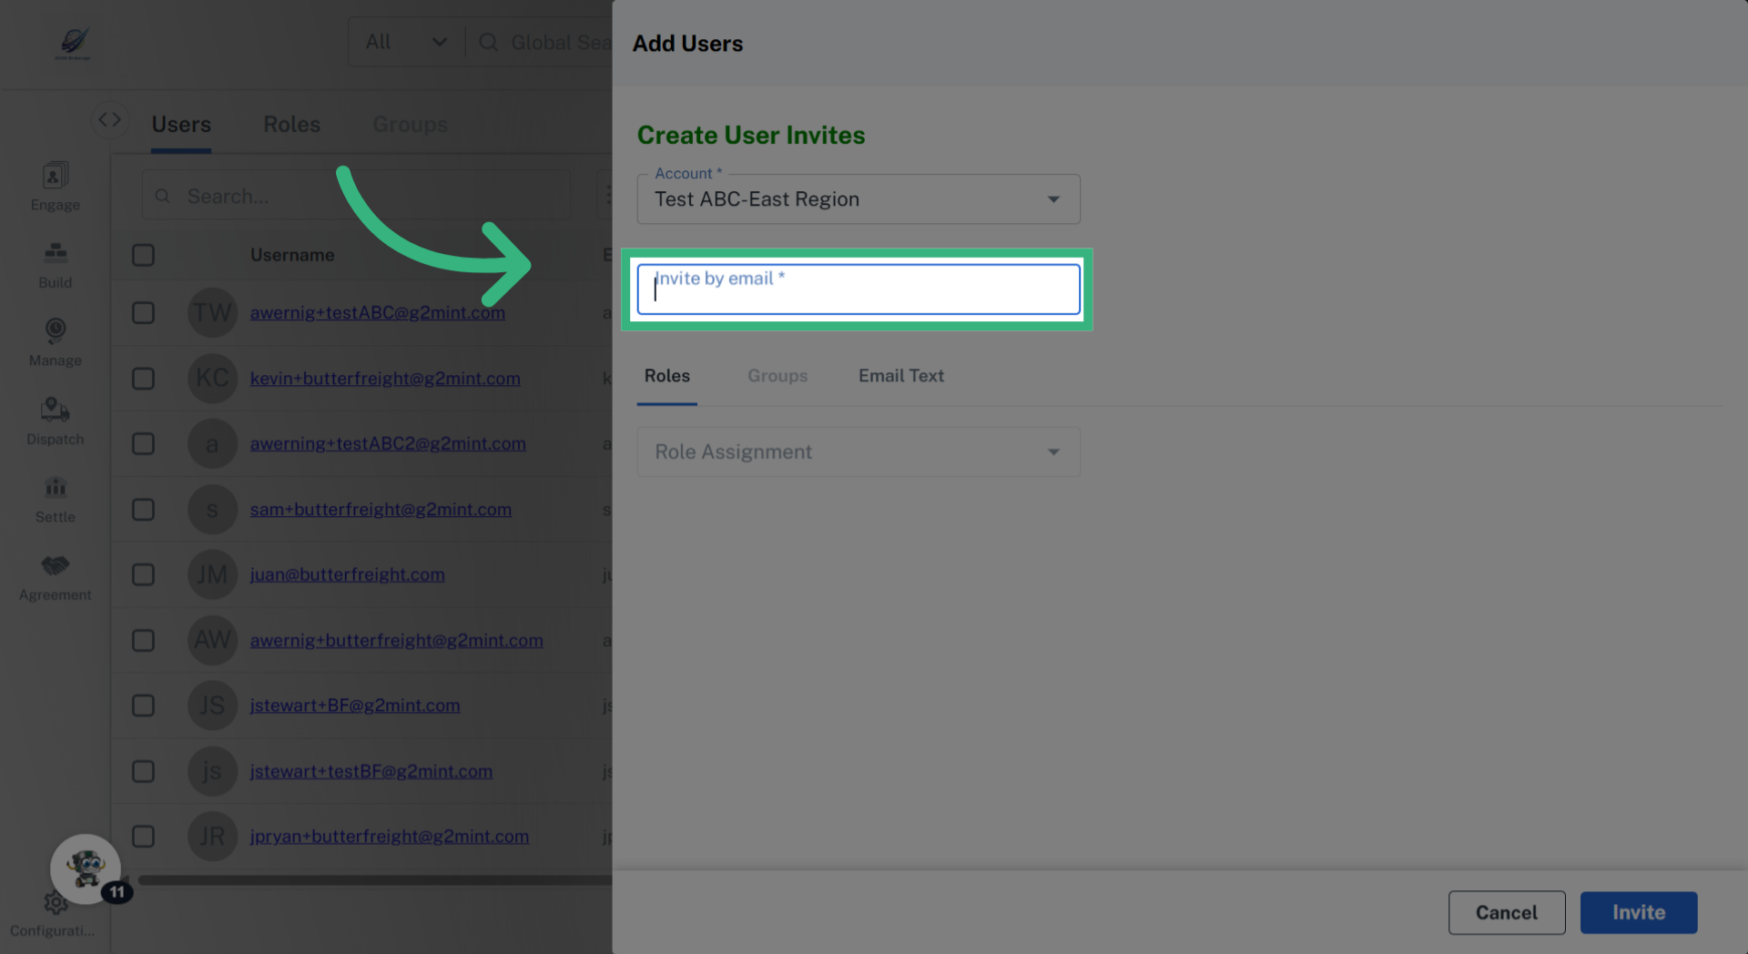Click the Invite button

tap(1638, 912)
